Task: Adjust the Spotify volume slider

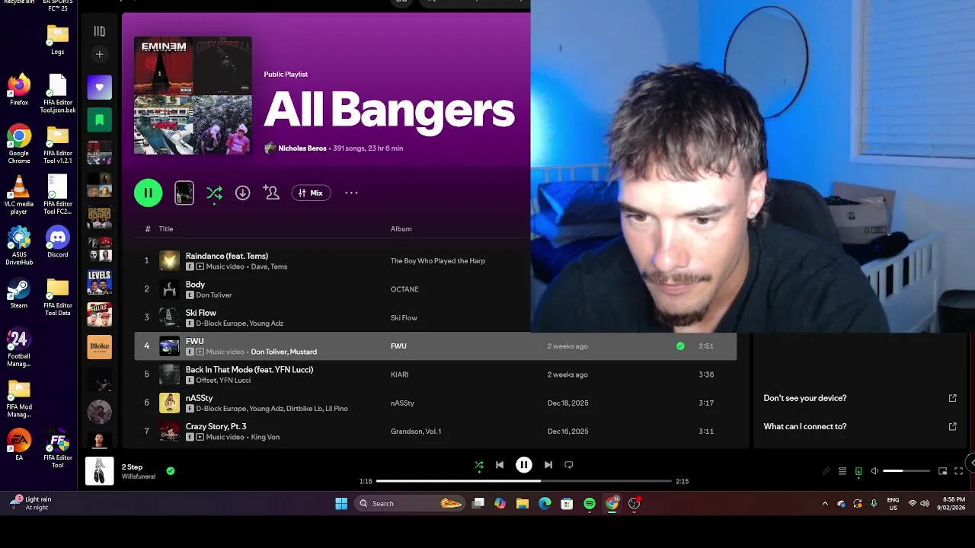Action: pos(906,471)
